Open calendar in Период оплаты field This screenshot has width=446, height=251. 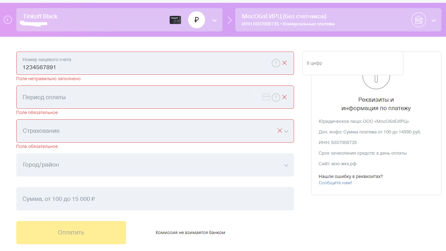pos(266,97)
